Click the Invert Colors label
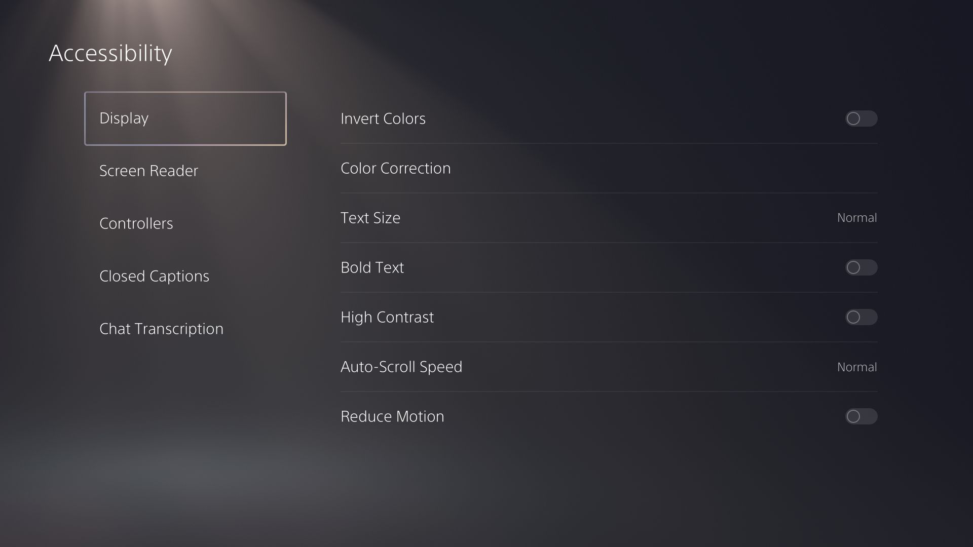 383,119
